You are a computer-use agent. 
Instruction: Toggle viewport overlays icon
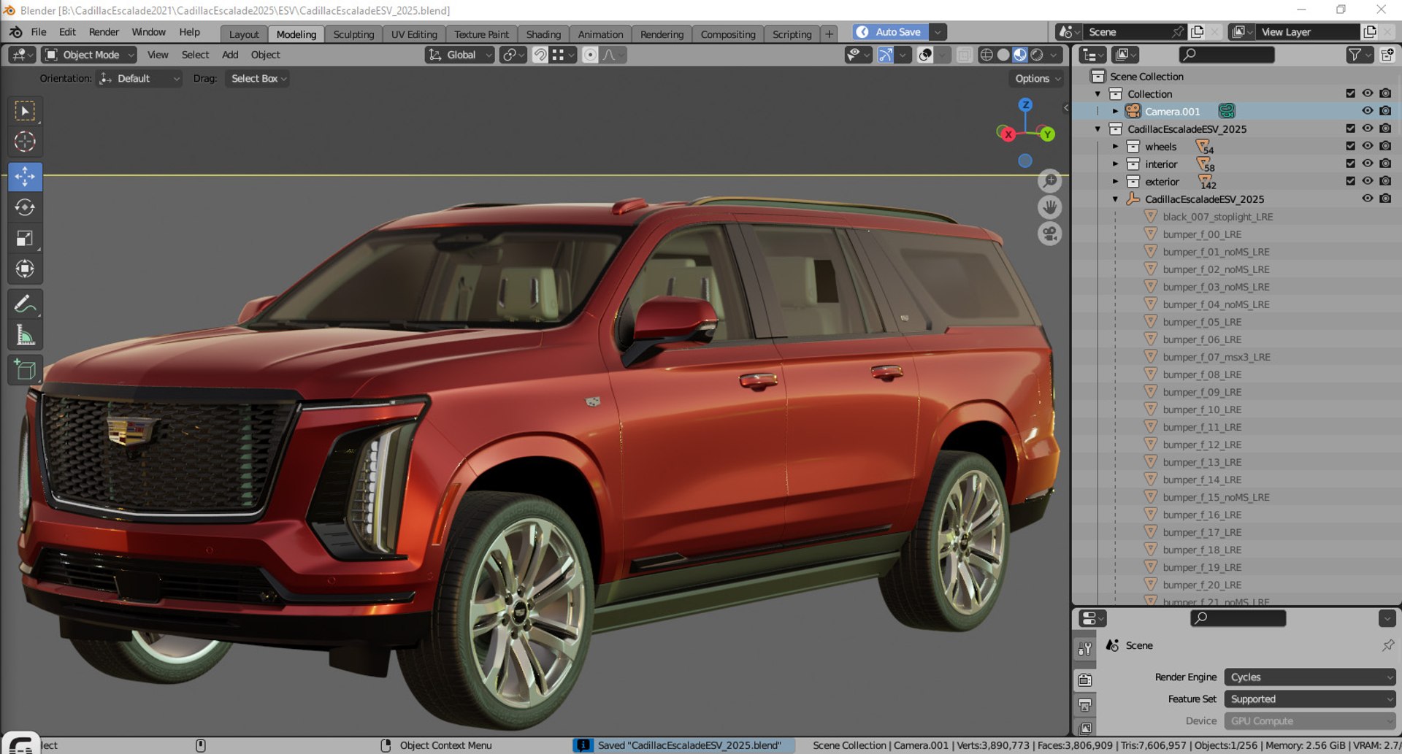[925, 55]
